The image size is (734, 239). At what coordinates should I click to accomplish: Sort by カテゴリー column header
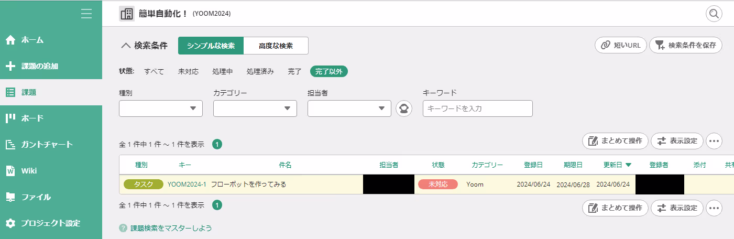pyautogui.click(x=487, y=165)
